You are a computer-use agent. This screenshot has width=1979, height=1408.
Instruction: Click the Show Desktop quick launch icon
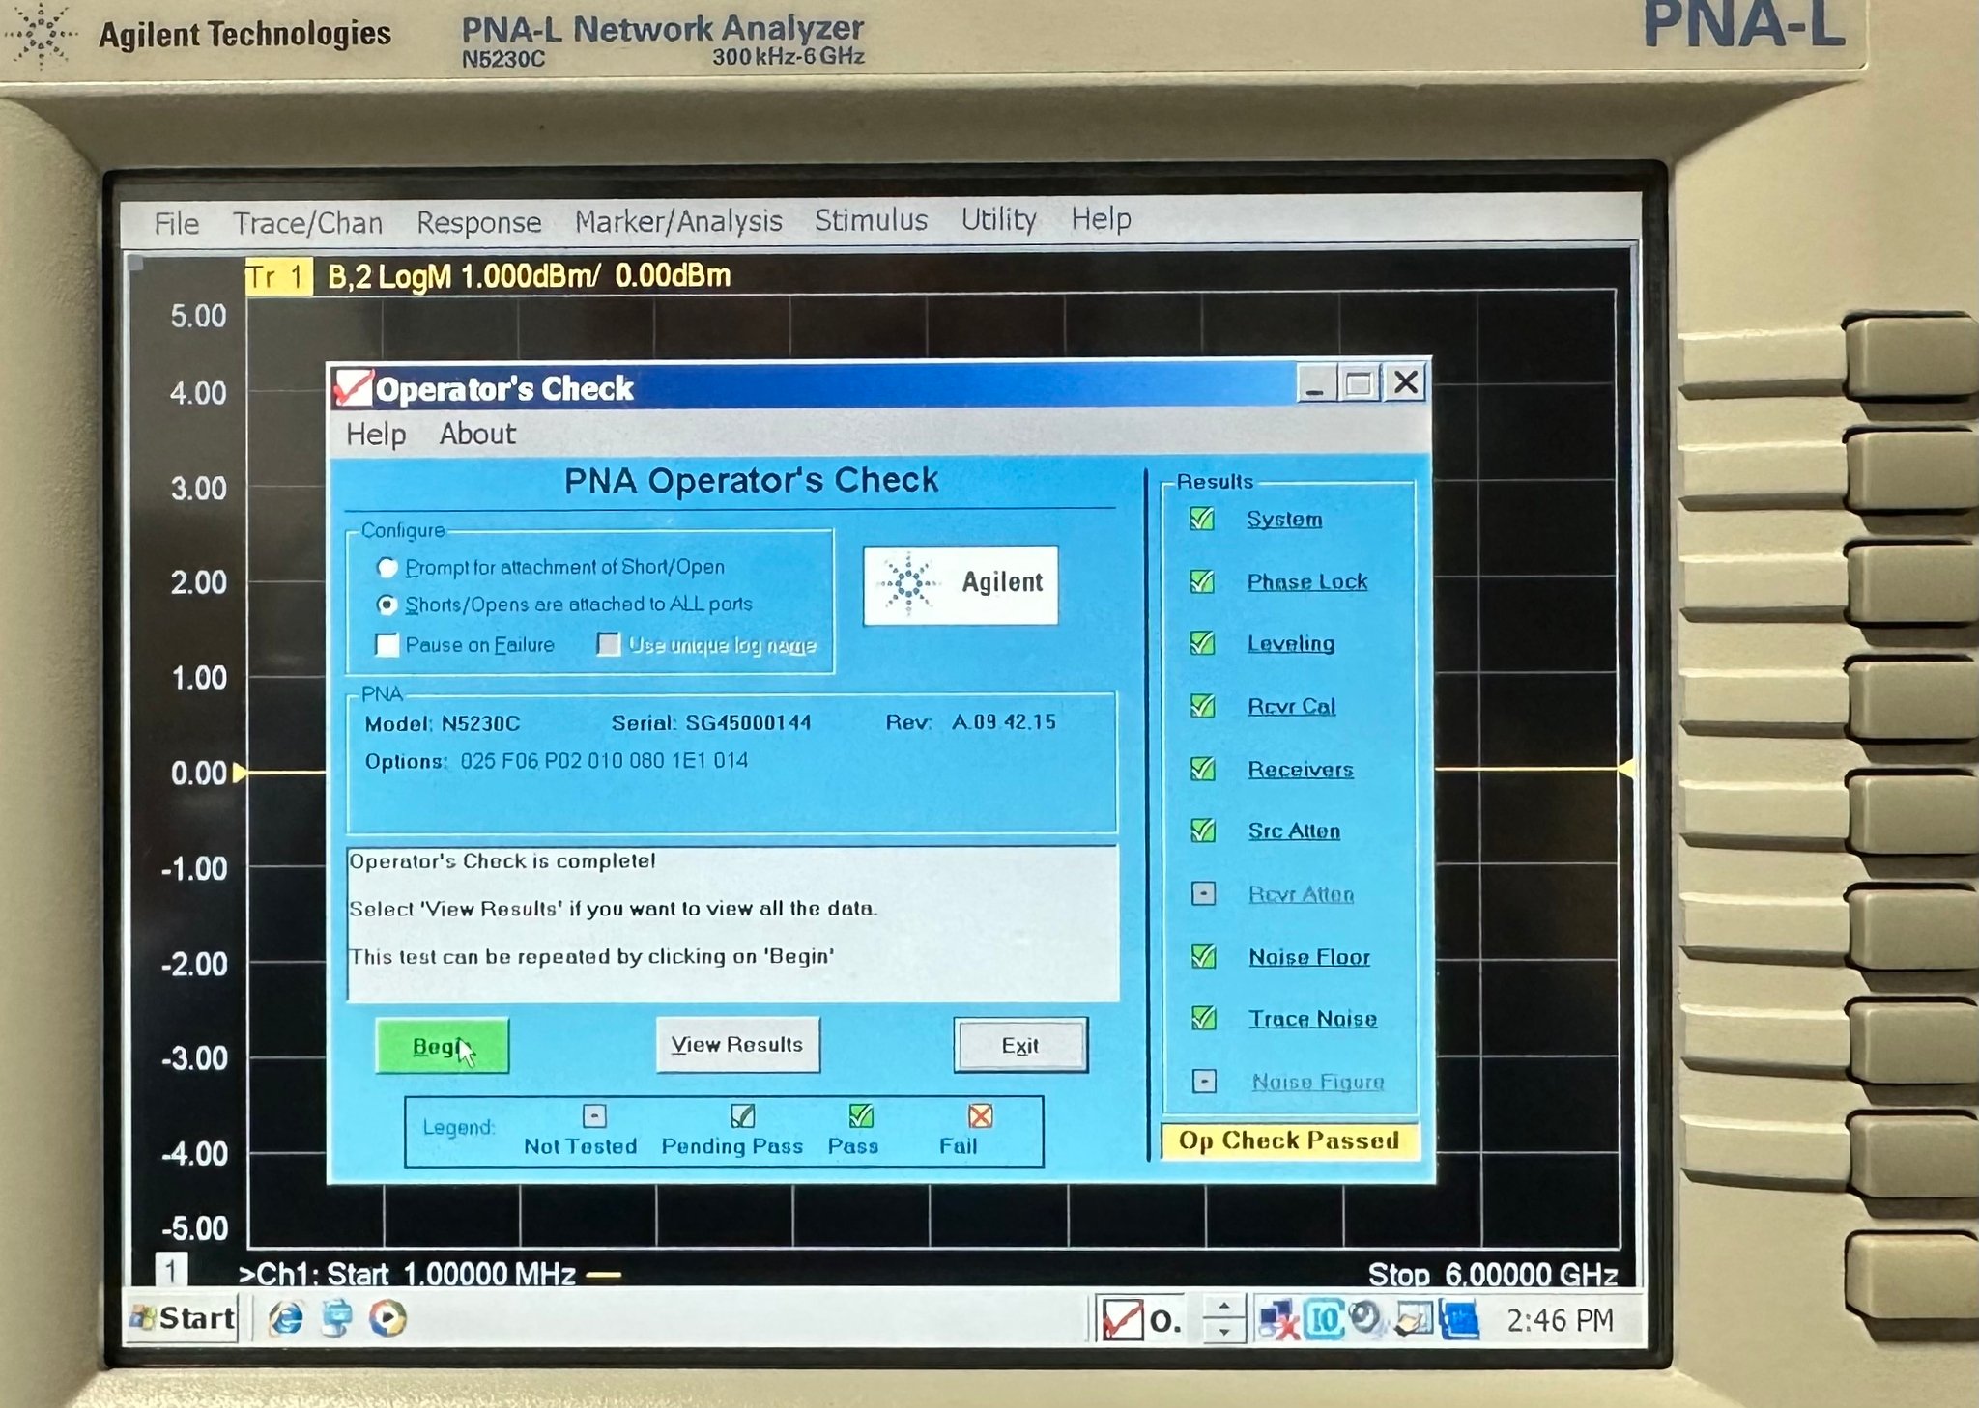[336, 1318]
